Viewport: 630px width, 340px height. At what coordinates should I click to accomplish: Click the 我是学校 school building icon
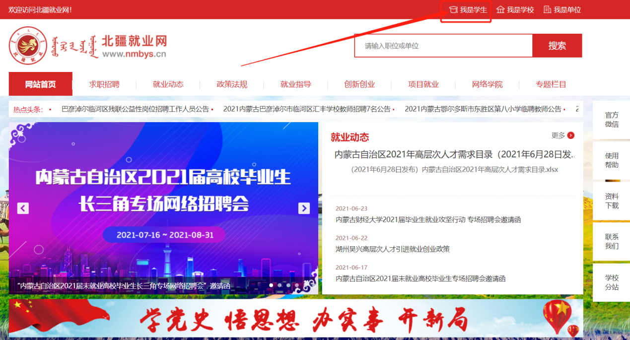coord(500,9)
